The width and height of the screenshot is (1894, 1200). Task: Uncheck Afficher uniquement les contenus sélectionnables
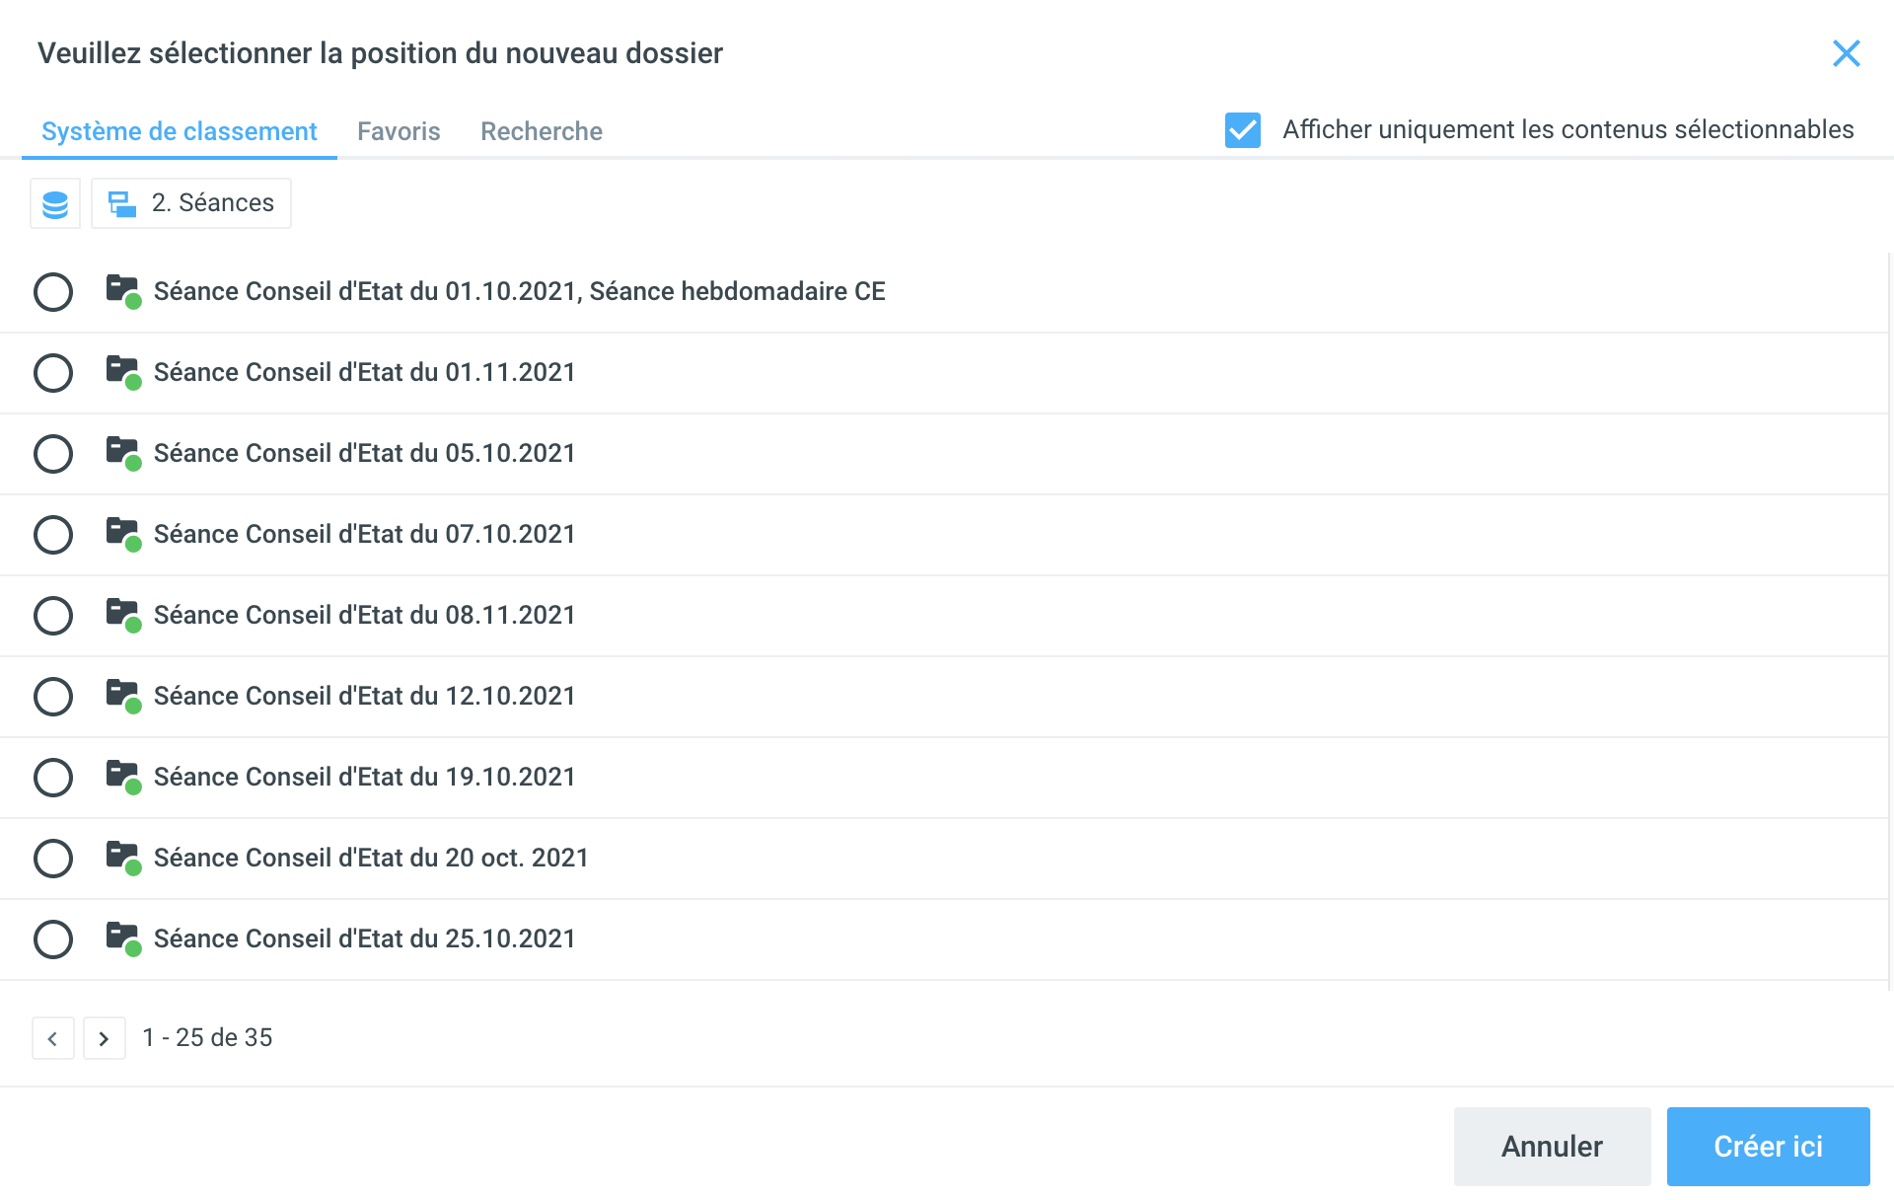pyautogui.click(x=1242, y=130)
